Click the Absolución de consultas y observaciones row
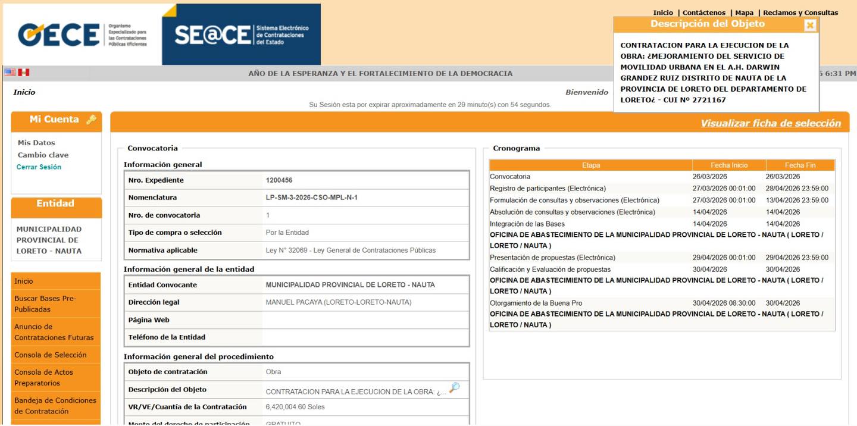 point(662,212)
